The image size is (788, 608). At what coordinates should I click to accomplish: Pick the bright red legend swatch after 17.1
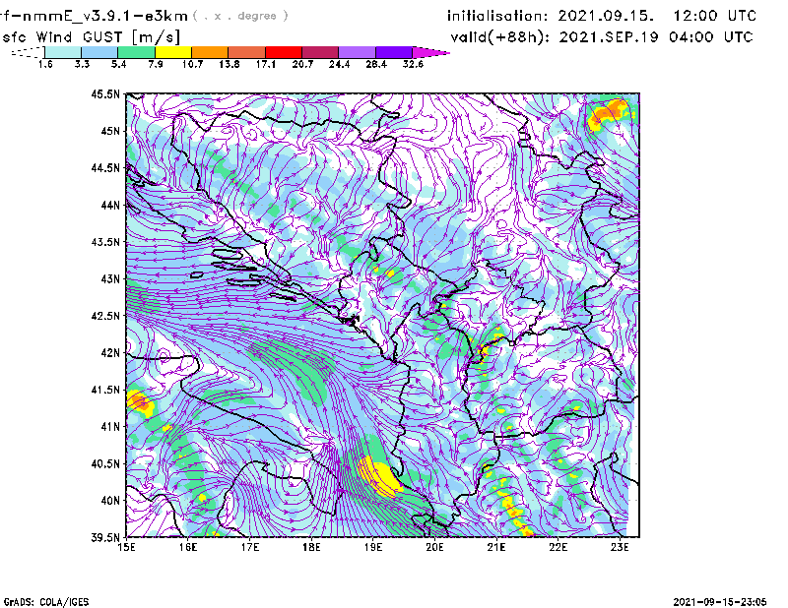pos(284,52)
